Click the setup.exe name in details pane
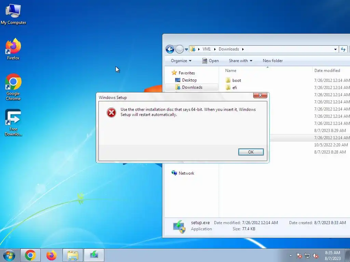The width and height of the screenshot is (350, 262). pos(200,222)
